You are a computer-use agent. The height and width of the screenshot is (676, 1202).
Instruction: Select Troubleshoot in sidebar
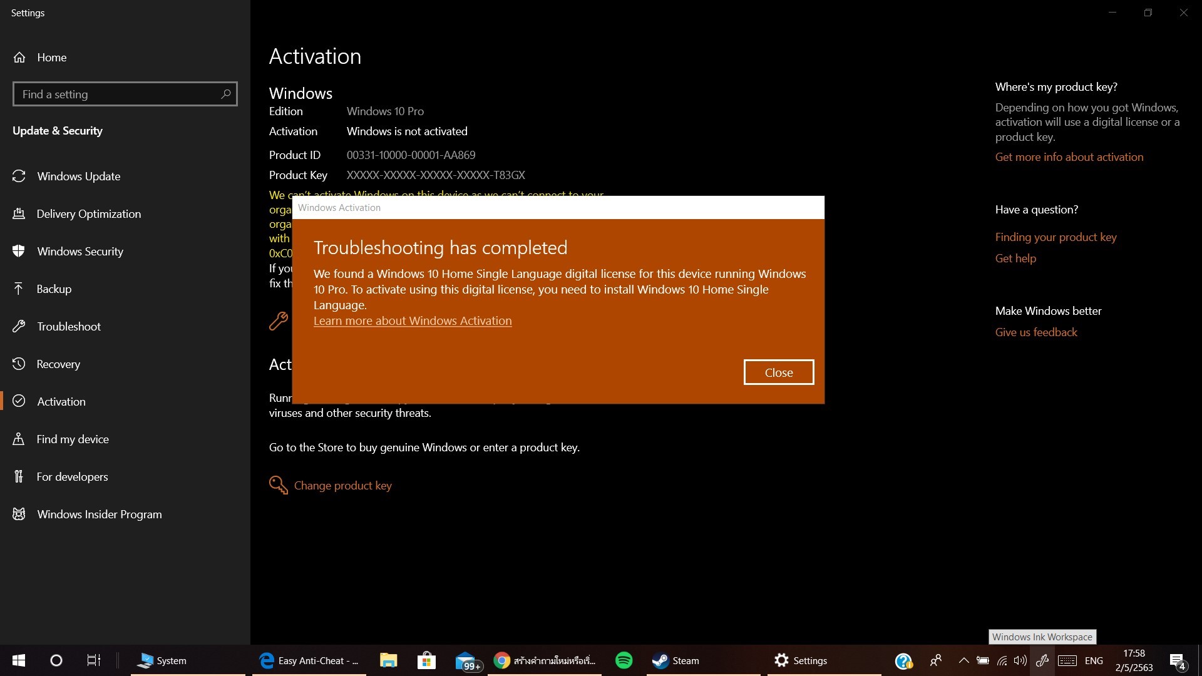click(x=125, y=327)
